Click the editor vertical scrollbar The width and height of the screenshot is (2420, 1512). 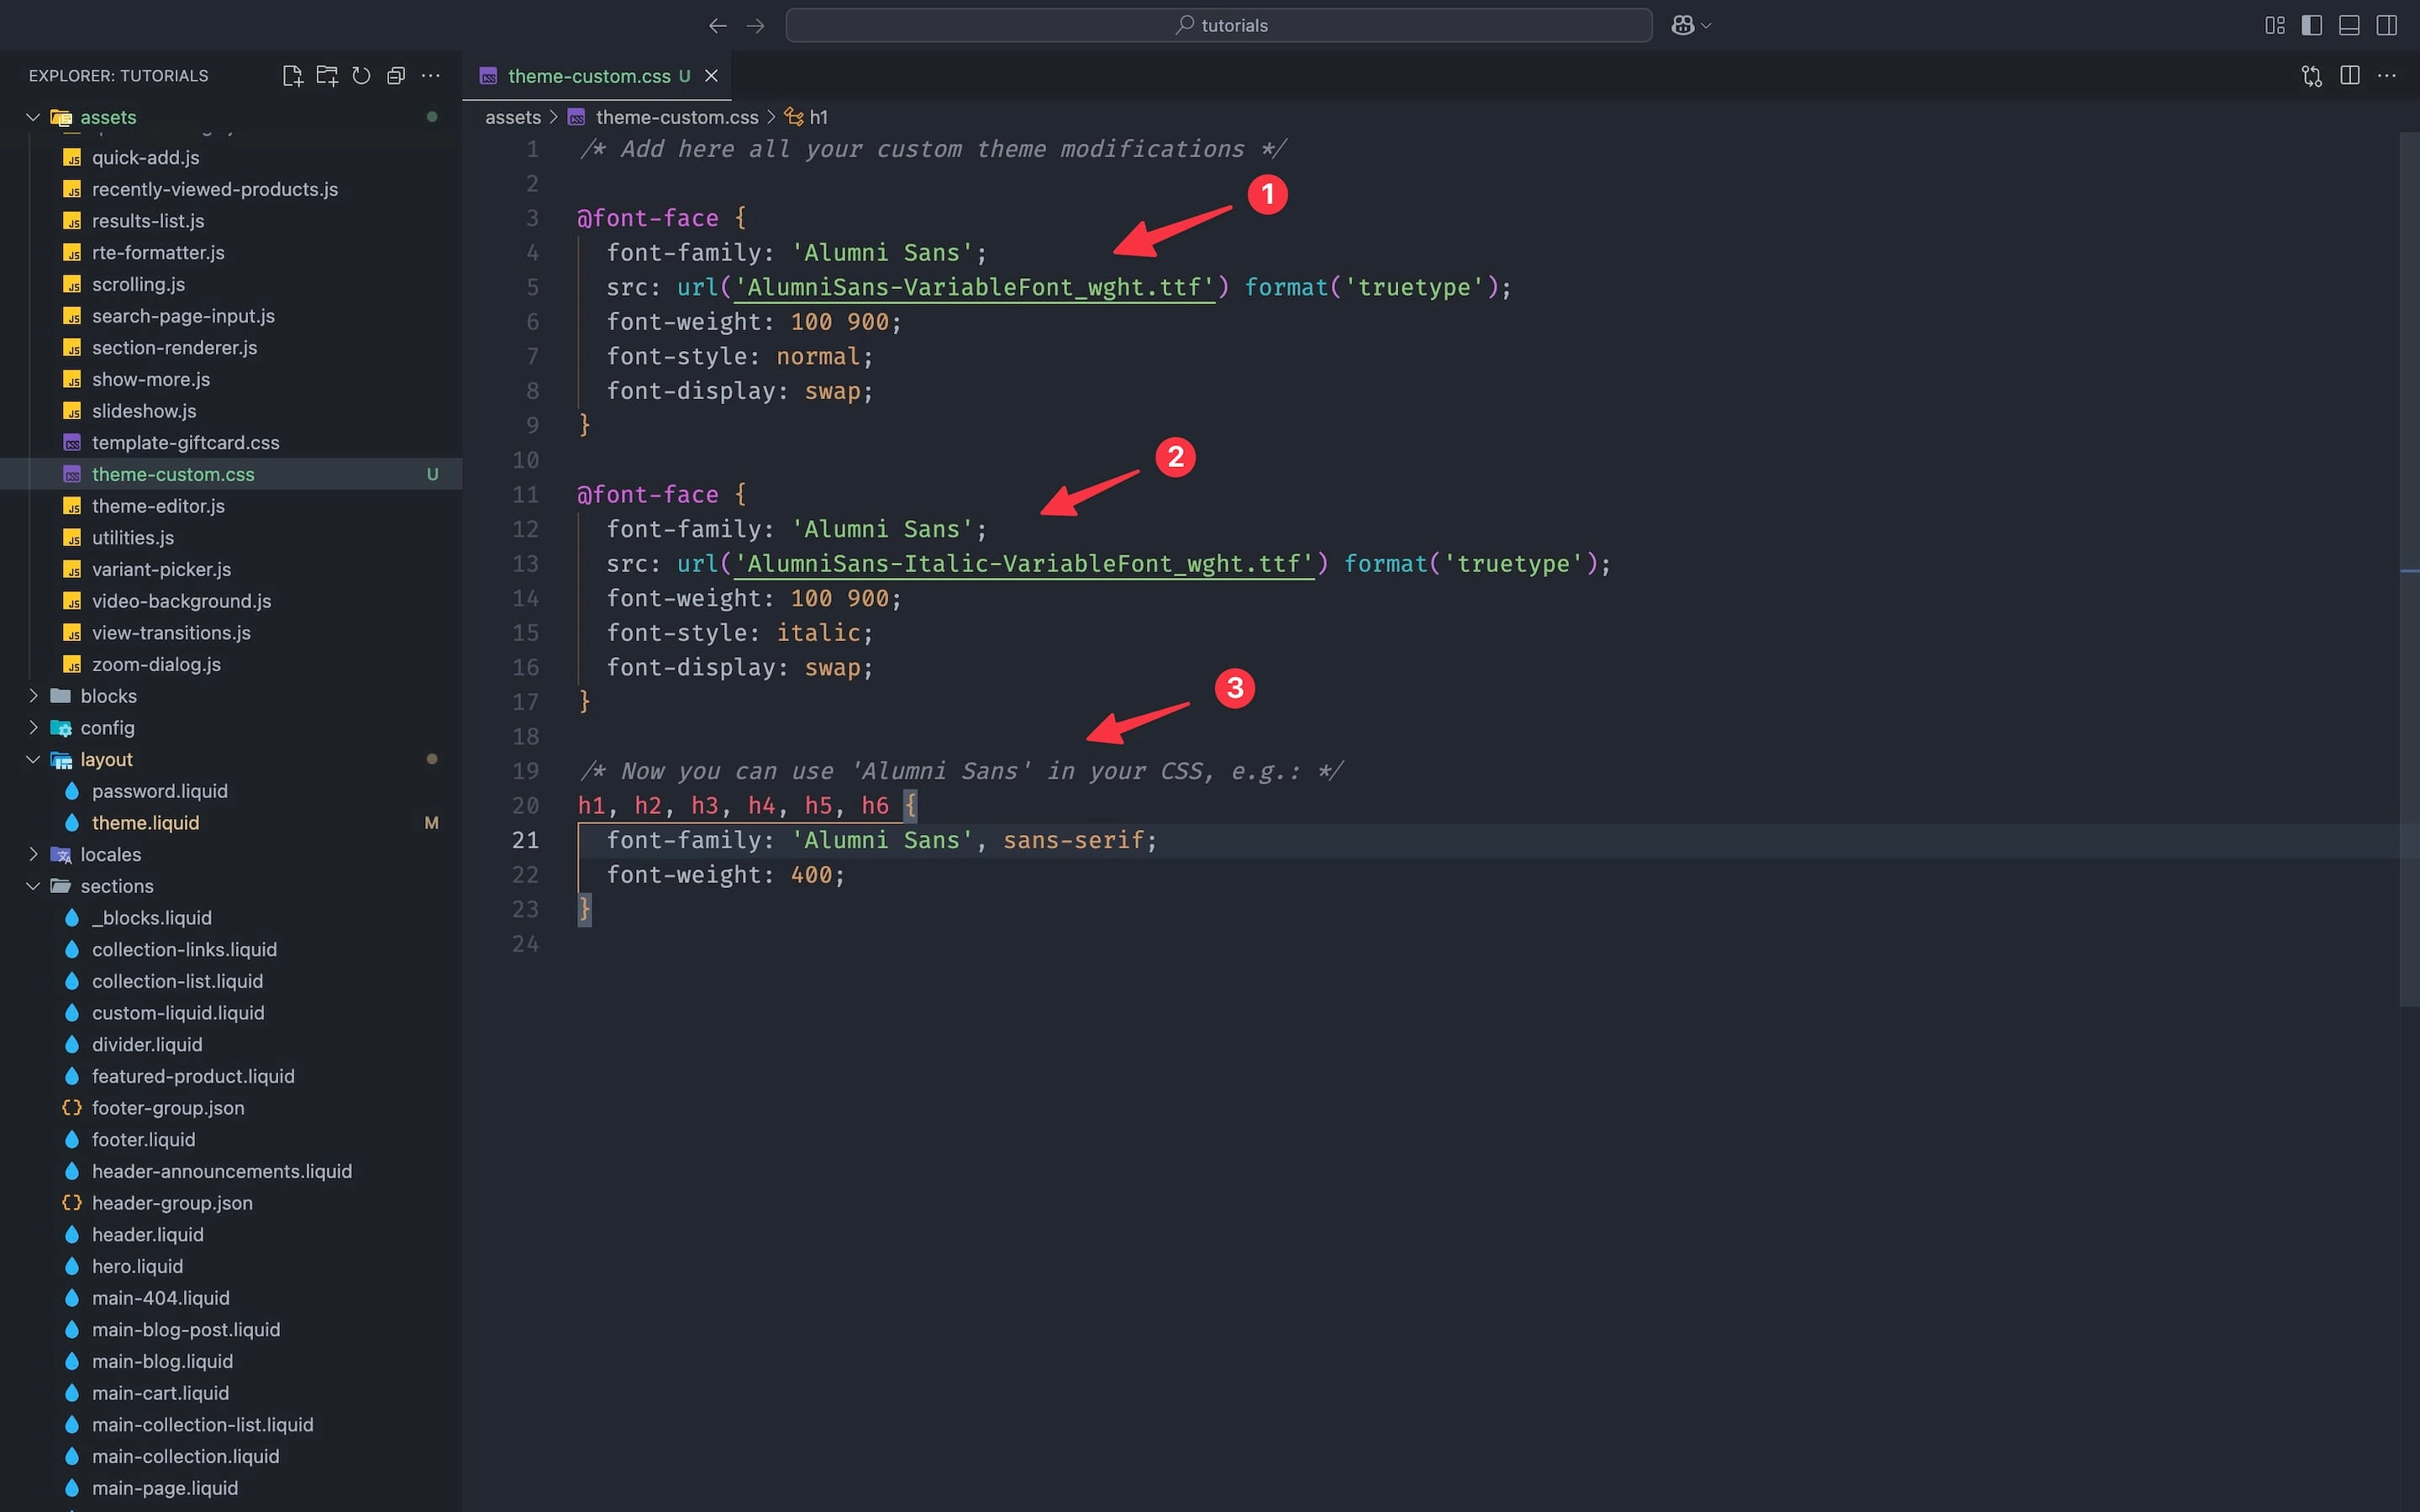click(2409, 570)
